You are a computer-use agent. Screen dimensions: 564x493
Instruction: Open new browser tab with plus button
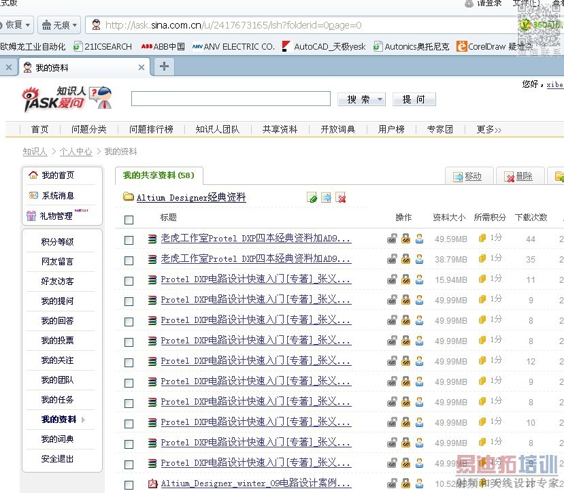[x=164, y=67]
